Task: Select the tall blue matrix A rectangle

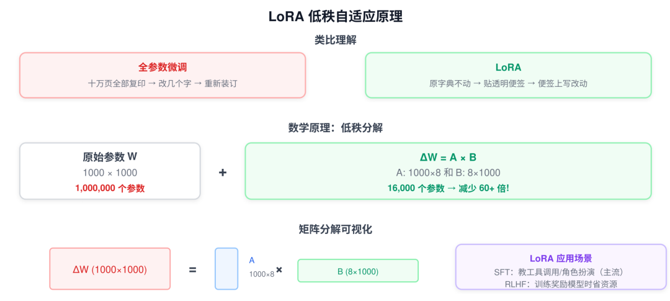Action: [226, 269]
